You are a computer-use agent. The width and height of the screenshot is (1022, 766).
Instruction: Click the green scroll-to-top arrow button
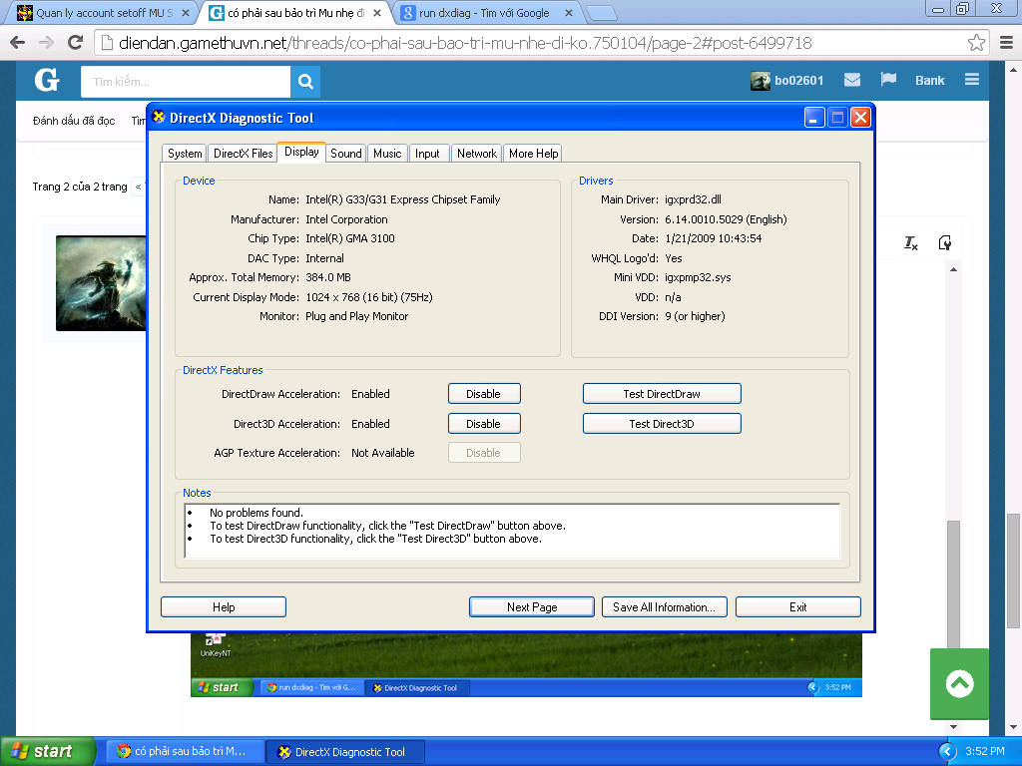coord(959,684)
